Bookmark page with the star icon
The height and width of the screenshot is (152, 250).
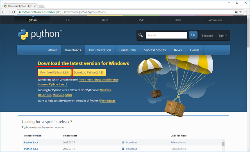(x=241, y=12)
